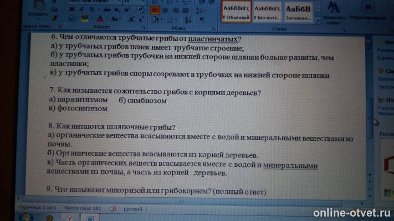Align paragraph text to the right

click(176, 10)
